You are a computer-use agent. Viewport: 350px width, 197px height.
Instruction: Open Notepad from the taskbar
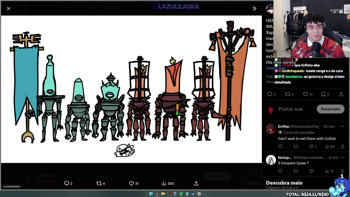pos(187,194)
